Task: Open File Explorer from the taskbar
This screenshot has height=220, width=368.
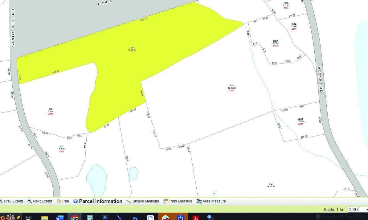Action: click(45, 218)
